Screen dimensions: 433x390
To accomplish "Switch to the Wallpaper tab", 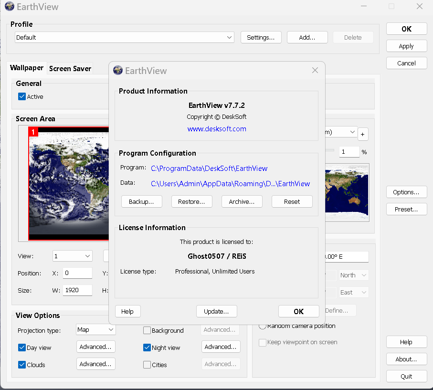I will (27, 68).
